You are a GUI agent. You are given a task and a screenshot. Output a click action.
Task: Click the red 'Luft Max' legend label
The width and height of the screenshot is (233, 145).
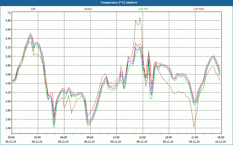tap(199, 9)
